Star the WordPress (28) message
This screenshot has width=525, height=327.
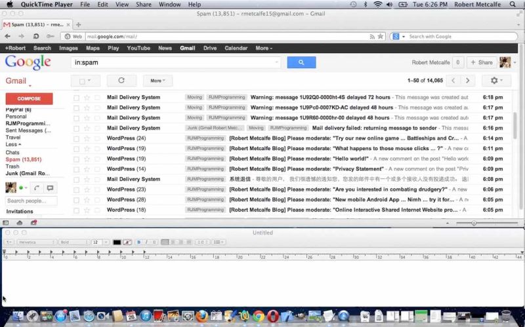(87, 200)
